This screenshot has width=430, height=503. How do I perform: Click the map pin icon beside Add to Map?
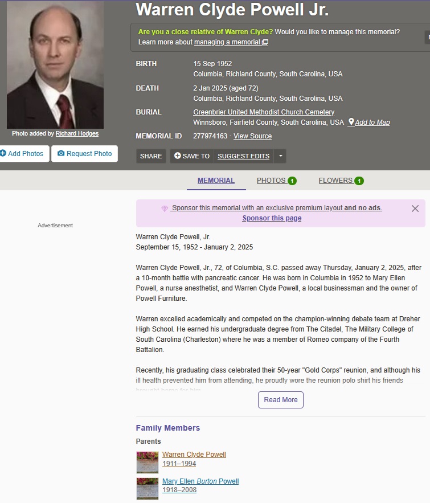tap(351, 122)
